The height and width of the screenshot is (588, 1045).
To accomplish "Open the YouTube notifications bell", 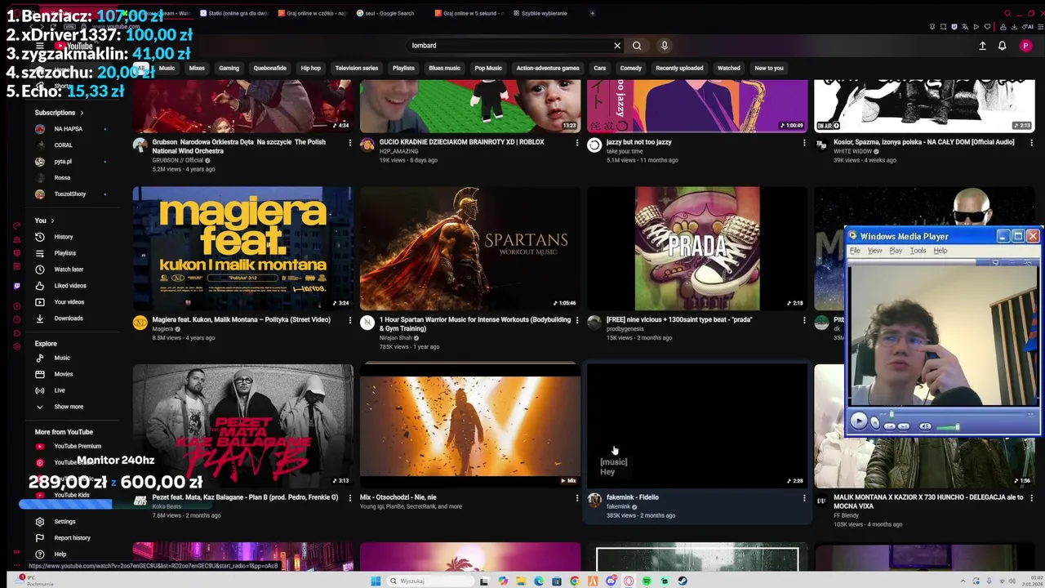I will (1002, 46).
